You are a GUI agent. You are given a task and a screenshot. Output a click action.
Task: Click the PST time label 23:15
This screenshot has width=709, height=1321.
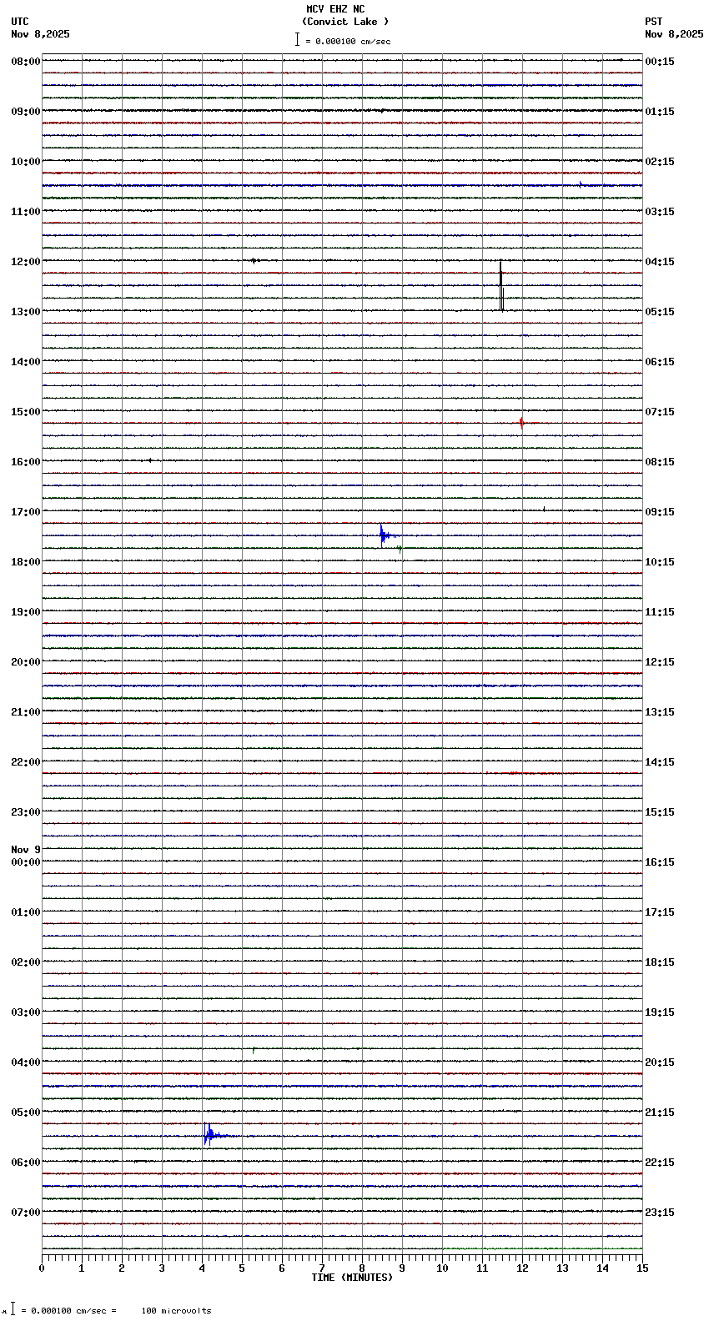(x=660, y=1213)
